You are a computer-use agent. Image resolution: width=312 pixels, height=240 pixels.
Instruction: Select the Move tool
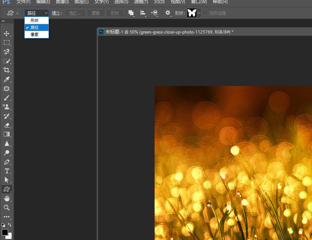point(6,33)
